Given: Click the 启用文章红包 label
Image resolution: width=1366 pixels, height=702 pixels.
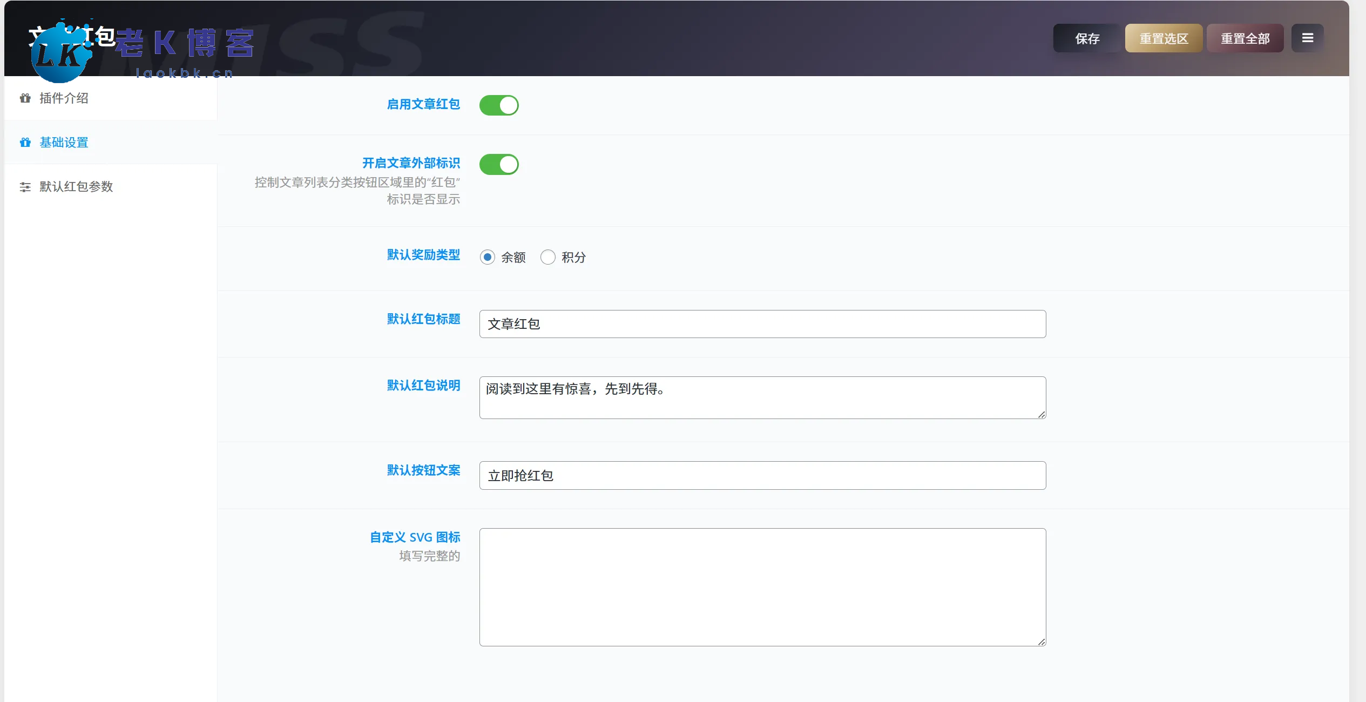Looking at the screenshot, I should [x=423, y=104].
